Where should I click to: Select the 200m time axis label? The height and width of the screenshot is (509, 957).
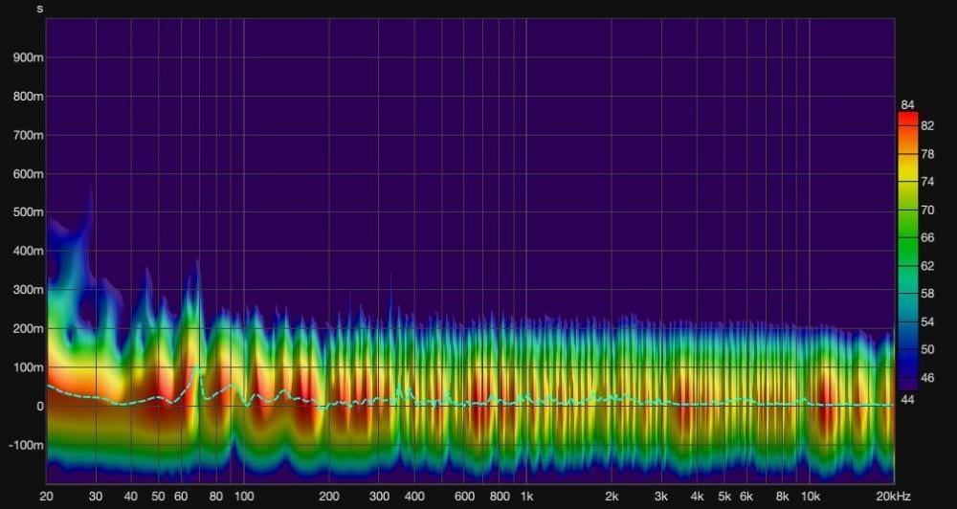pyautogui.click(x=26, y=328)
